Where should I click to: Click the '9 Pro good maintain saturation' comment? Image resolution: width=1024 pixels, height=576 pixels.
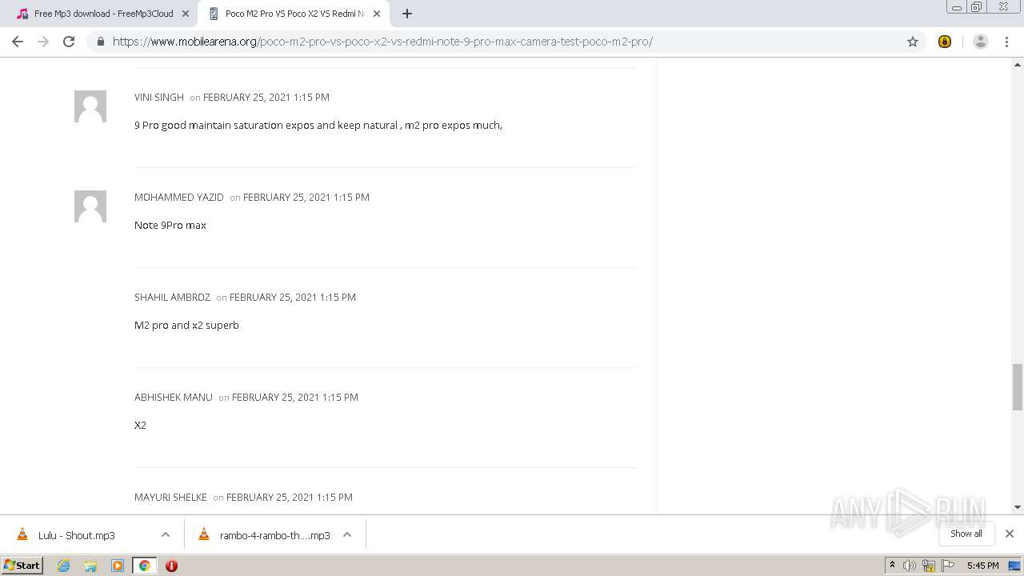point(318,125)
